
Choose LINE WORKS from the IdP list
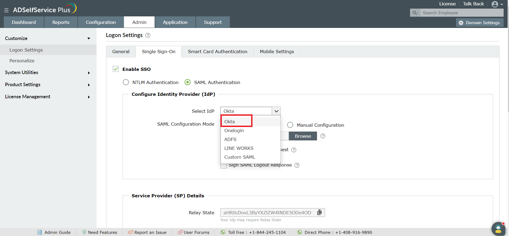(x=250, y=148)
